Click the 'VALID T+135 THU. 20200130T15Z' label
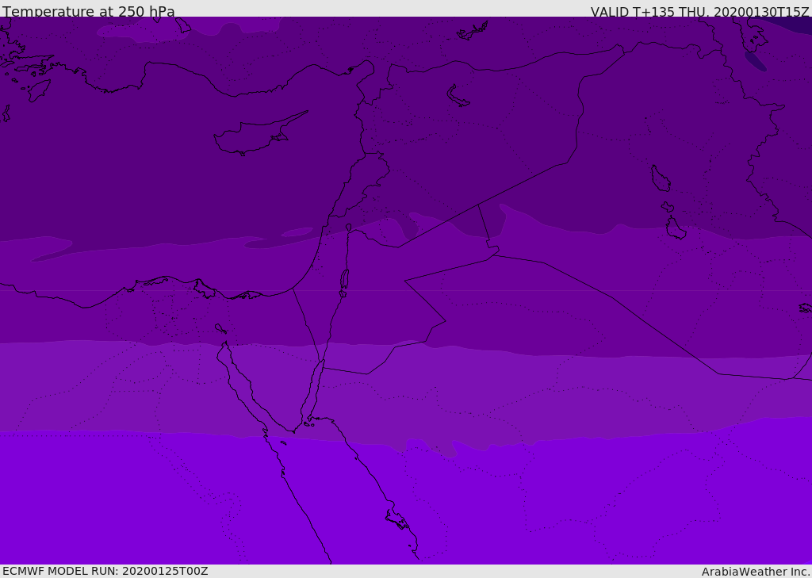Viewport: 812px width, 578px height. [x=699, y=12]
